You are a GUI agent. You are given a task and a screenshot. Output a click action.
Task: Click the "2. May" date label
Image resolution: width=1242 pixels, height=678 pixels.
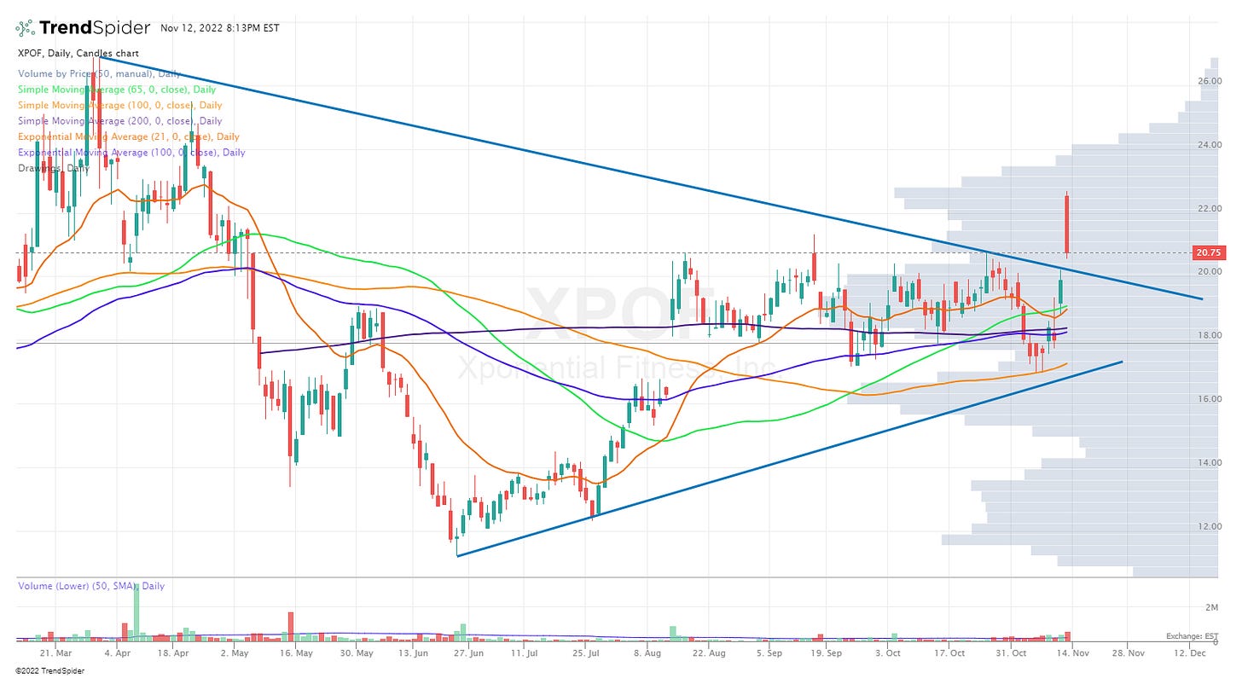pos(233,652)
